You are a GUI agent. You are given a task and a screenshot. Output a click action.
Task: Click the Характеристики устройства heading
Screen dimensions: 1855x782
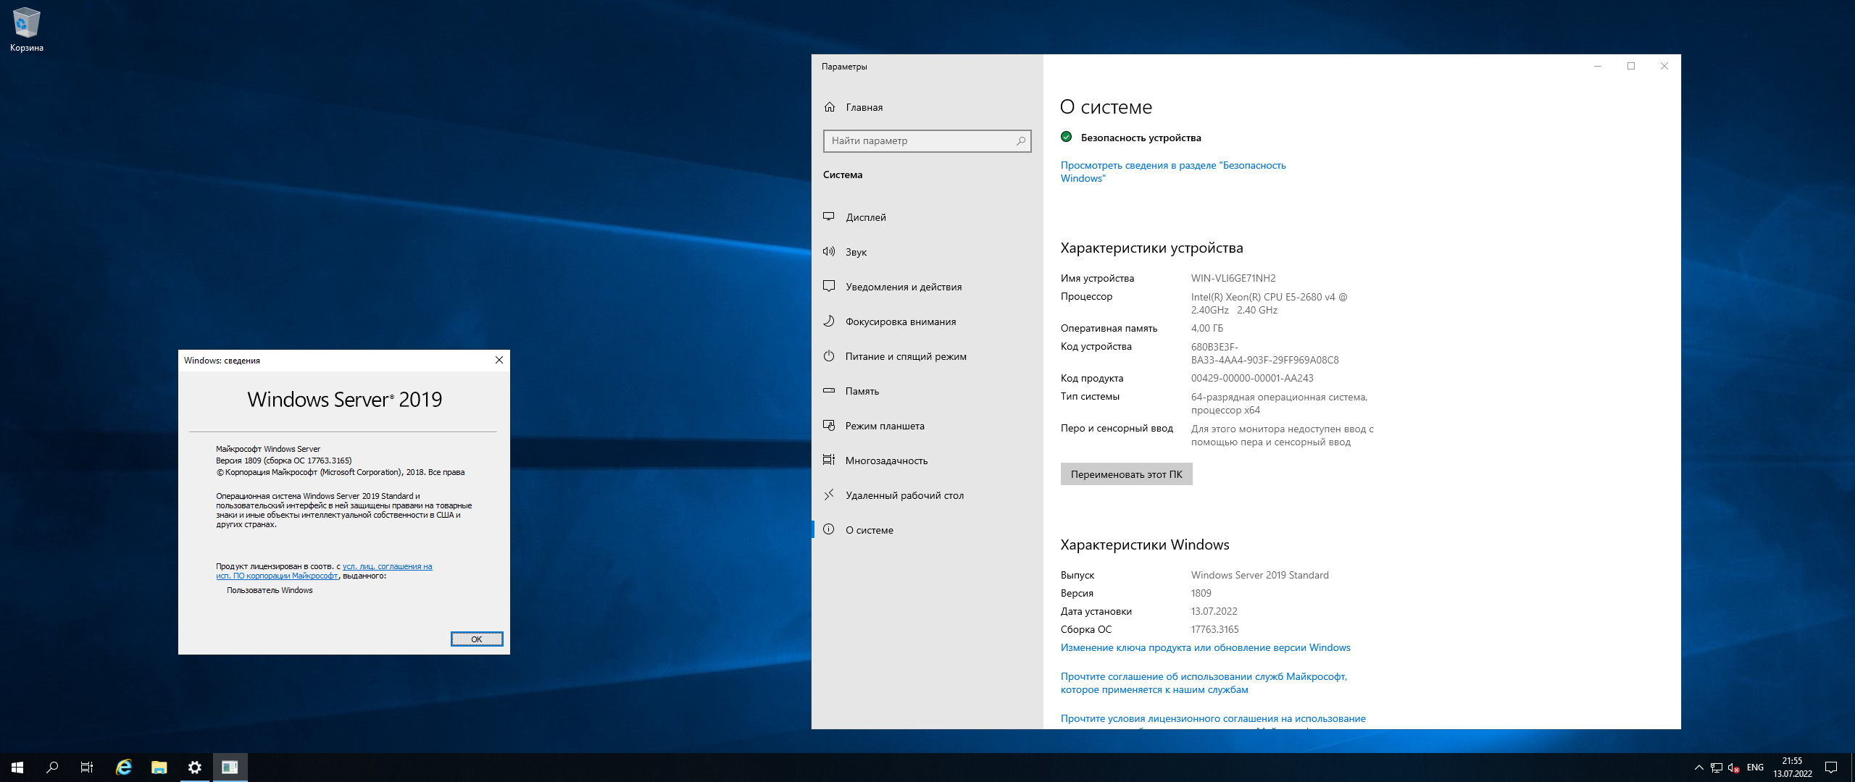tap(1151, 248)
